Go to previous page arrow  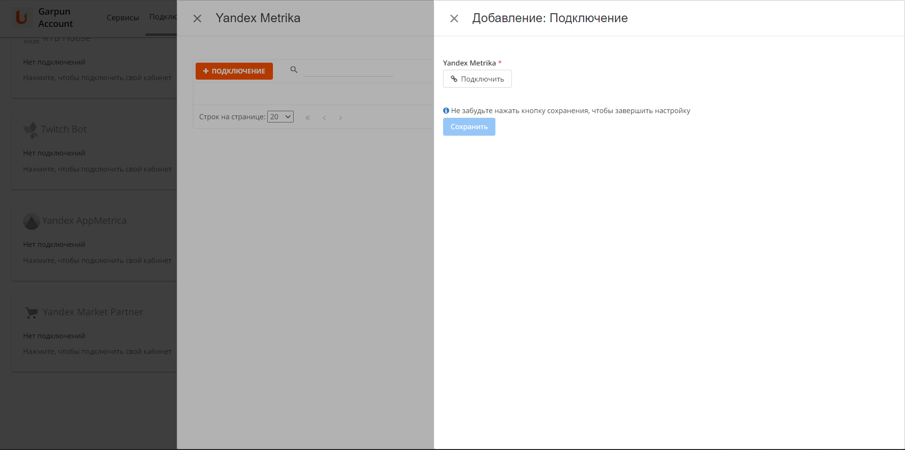tap(324, 118)
